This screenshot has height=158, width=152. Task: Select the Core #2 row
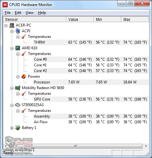(x=91, y=71)
